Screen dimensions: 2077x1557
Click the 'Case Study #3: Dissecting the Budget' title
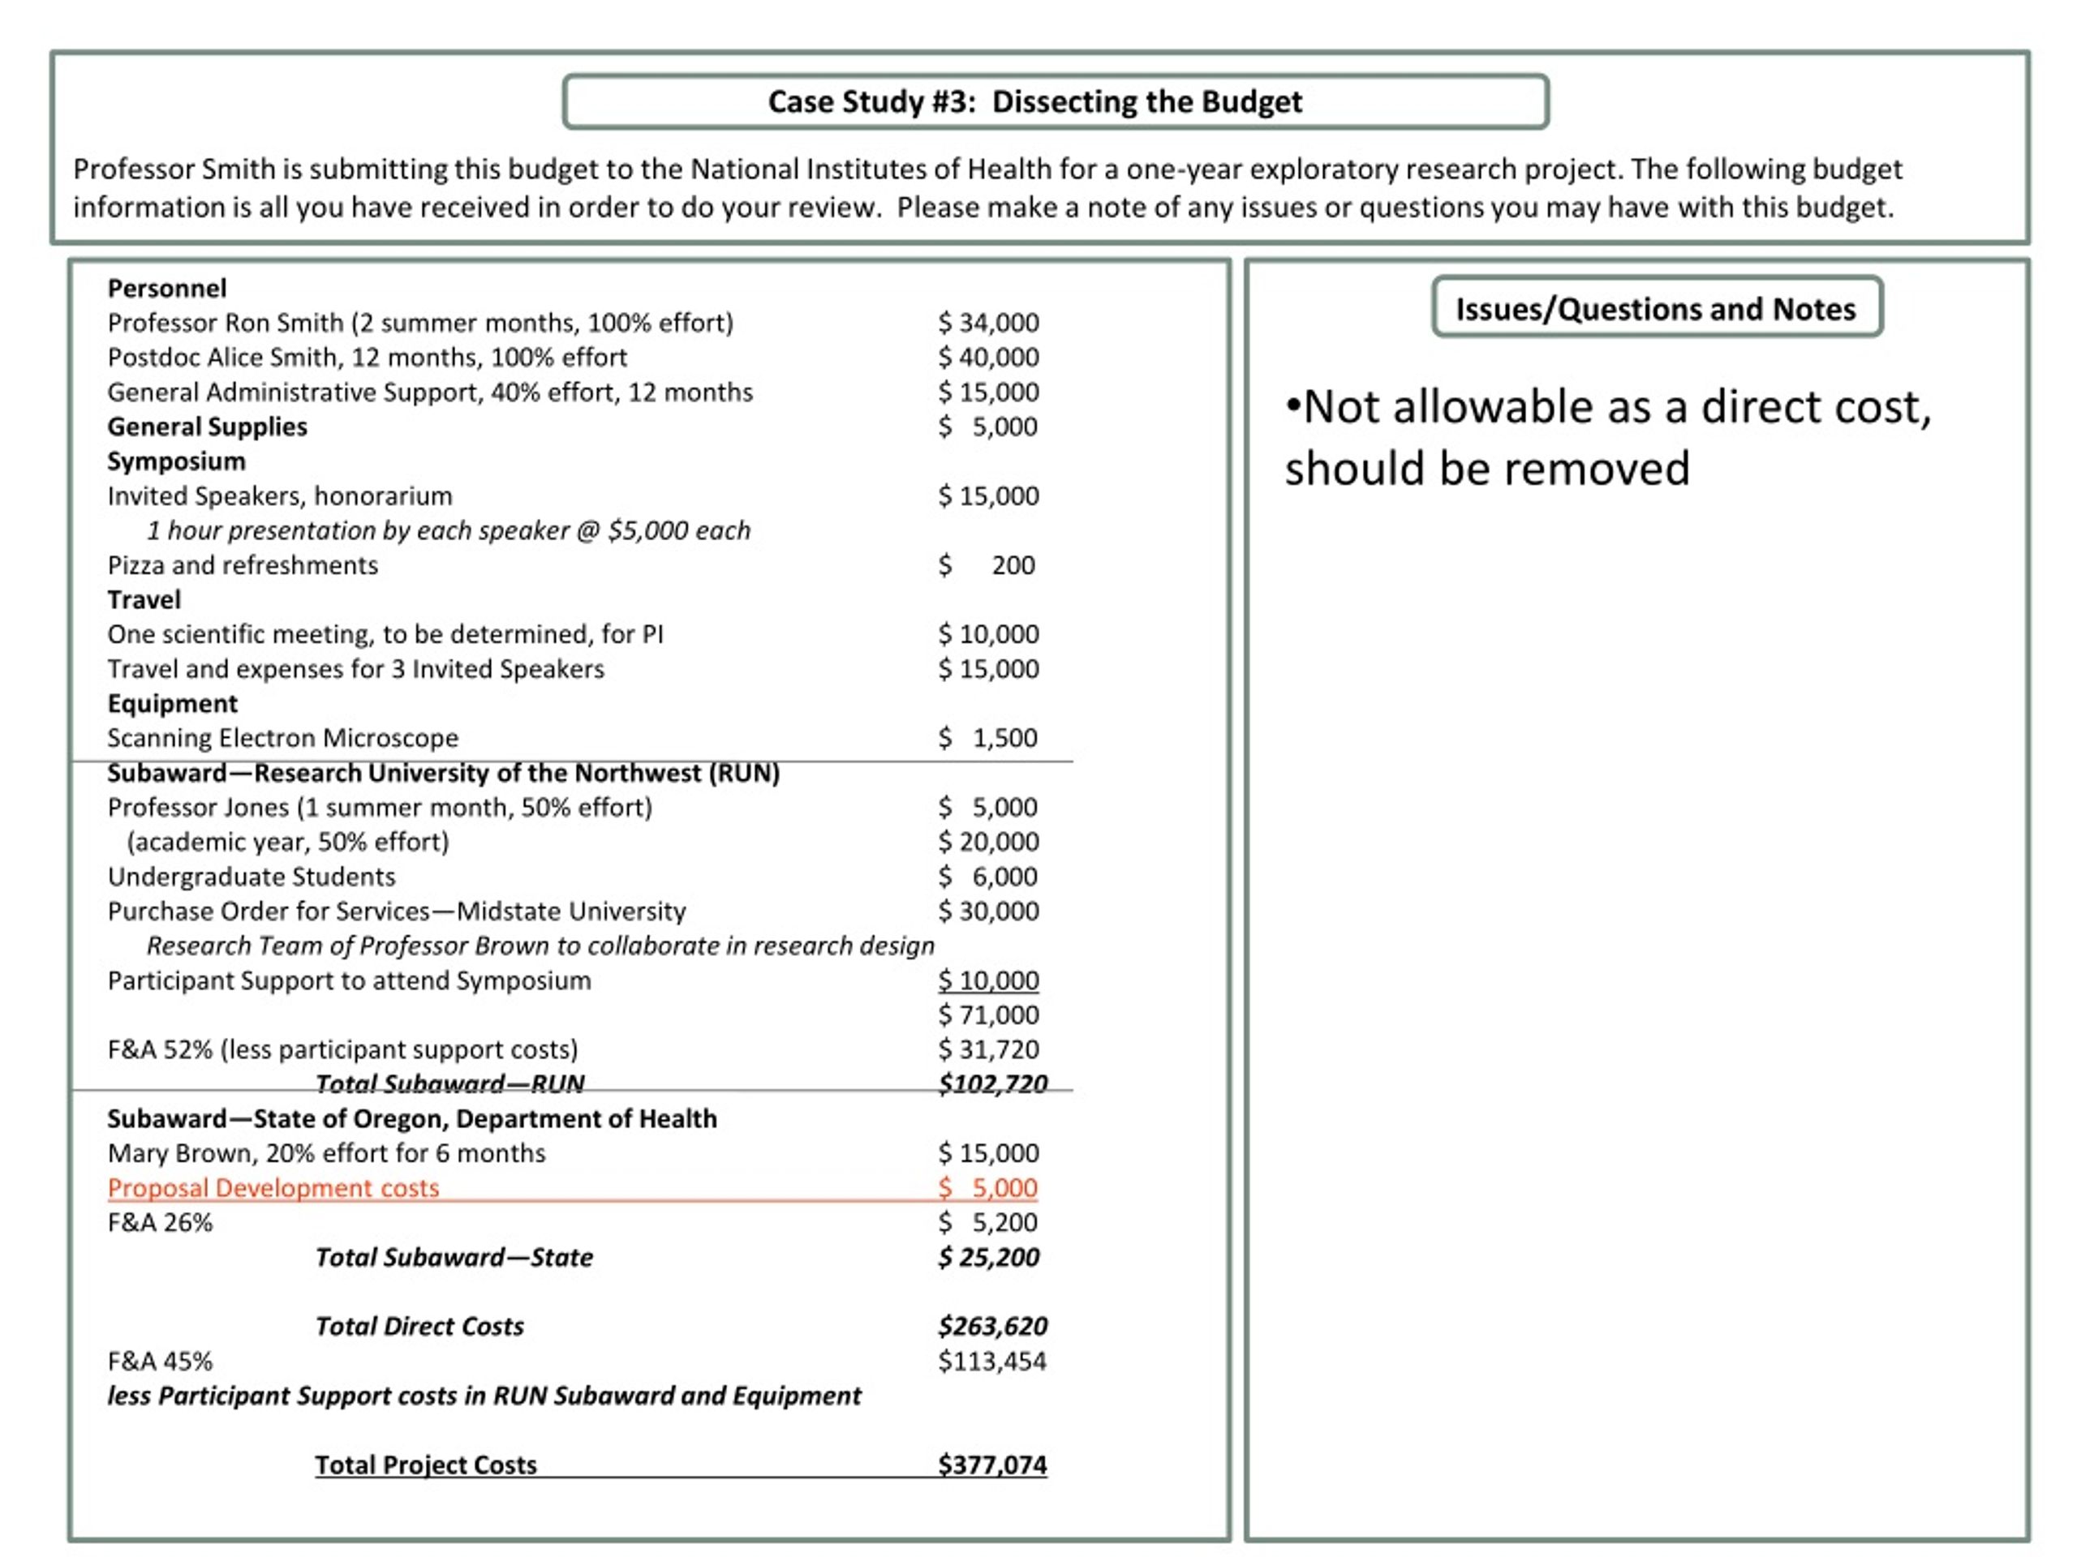click(1034, 101)
